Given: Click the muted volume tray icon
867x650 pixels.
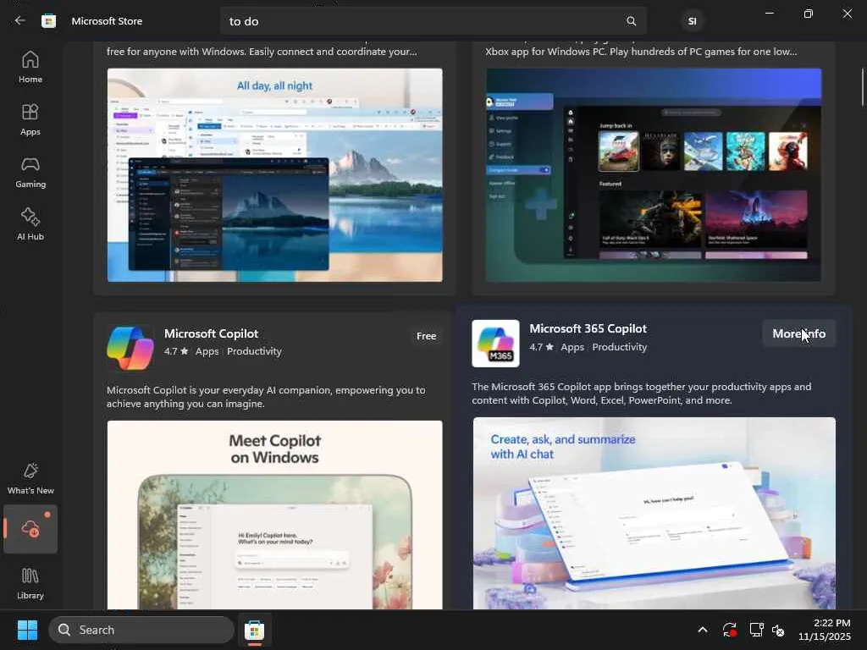Looking at the screenshot, I should pos(778,630).
